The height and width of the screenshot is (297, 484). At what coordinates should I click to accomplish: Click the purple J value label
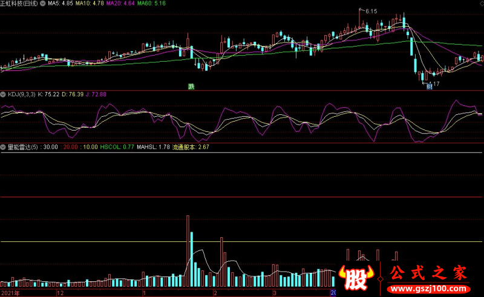coord(96,94)
